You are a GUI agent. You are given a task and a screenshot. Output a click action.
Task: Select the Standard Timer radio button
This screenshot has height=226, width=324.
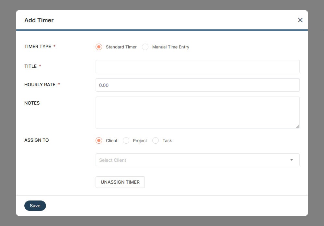click(99, 47)
